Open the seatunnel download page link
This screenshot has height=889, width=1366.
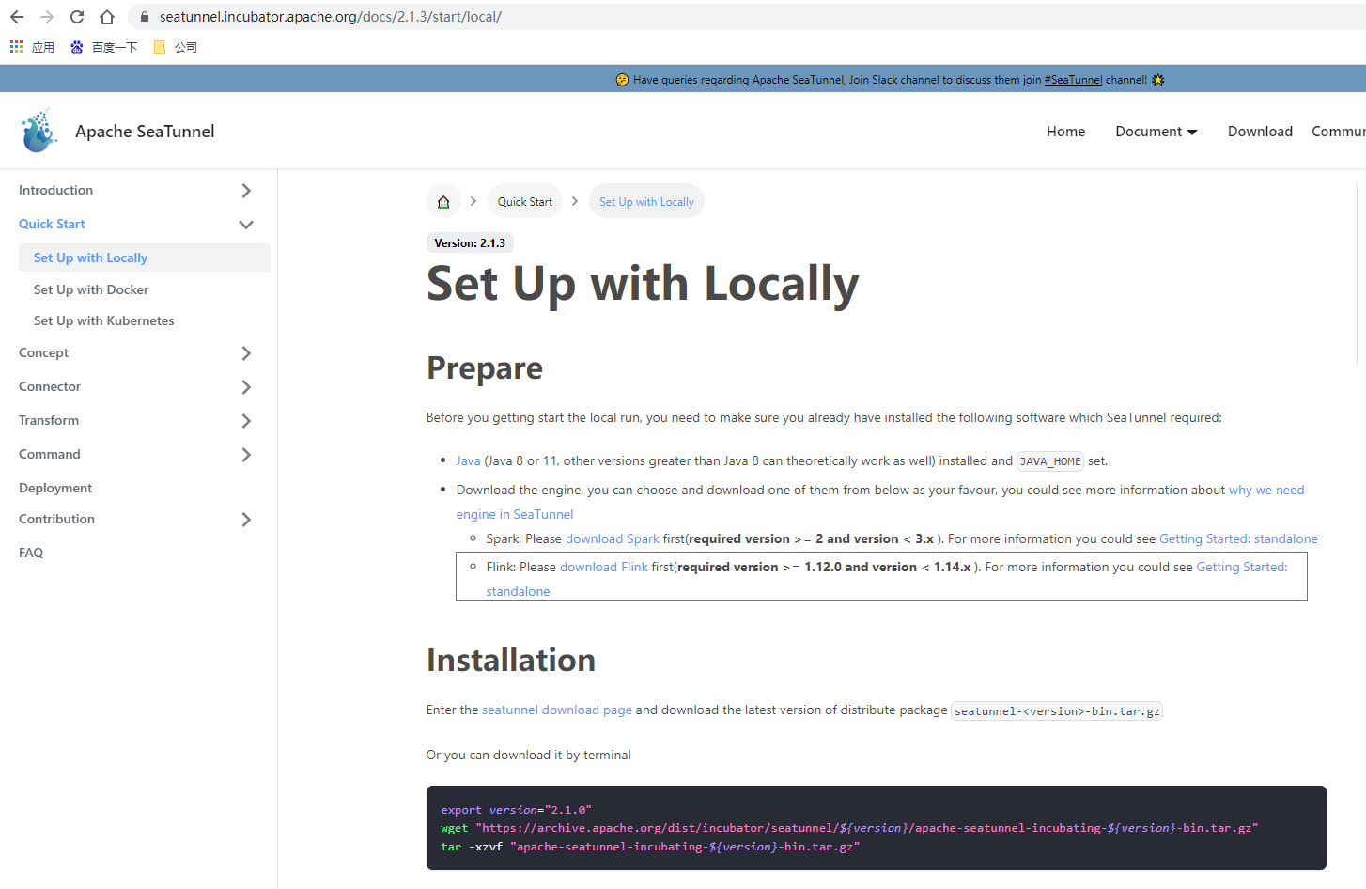click(x=557, y=710)
